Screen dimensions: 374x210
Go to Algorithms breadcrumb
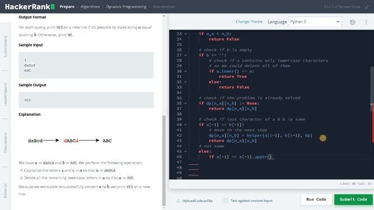tap(90, 6)
